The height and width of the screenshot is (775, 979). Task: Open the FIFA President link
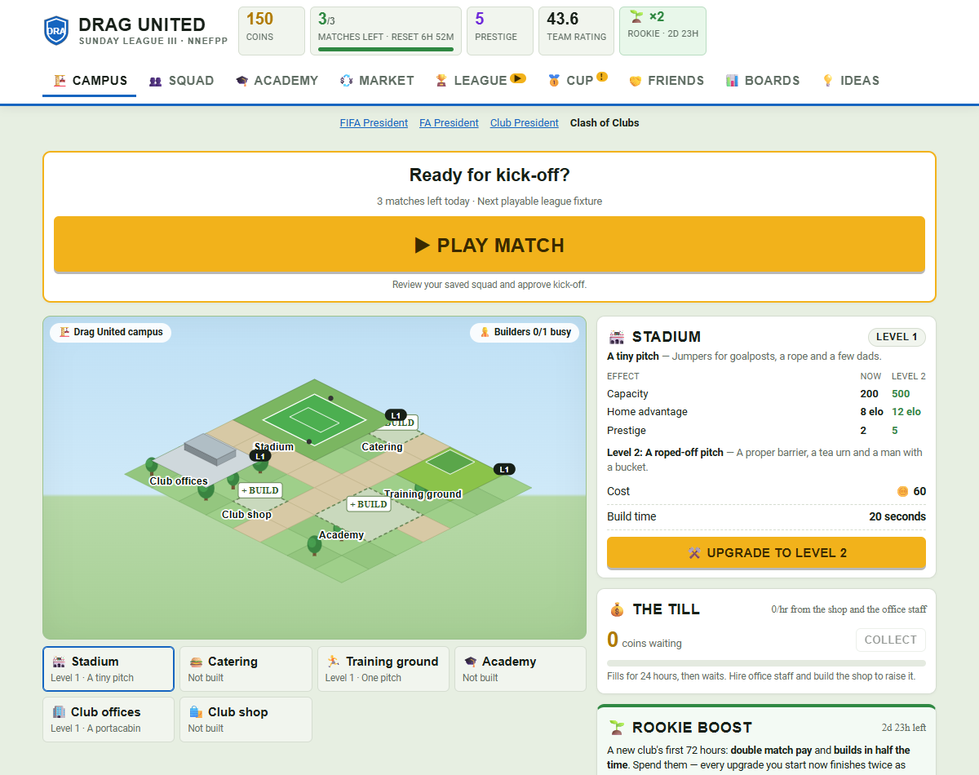374,123
